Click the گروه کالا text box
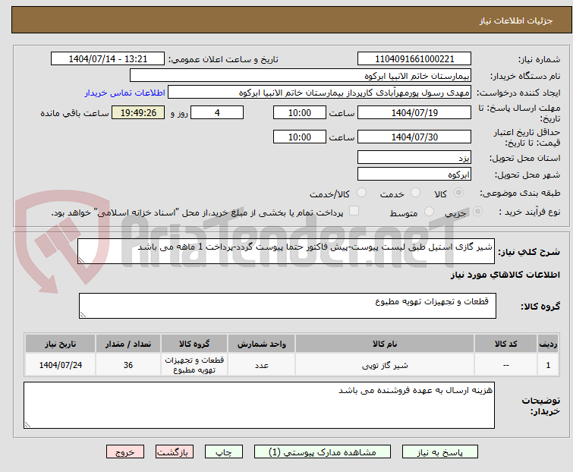The width and height of the screenshot is (573, 472). (287, 306)
